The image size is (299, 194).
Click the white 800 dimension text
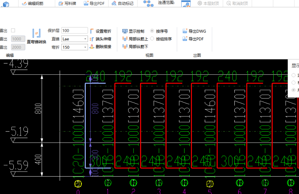(38, 108)
